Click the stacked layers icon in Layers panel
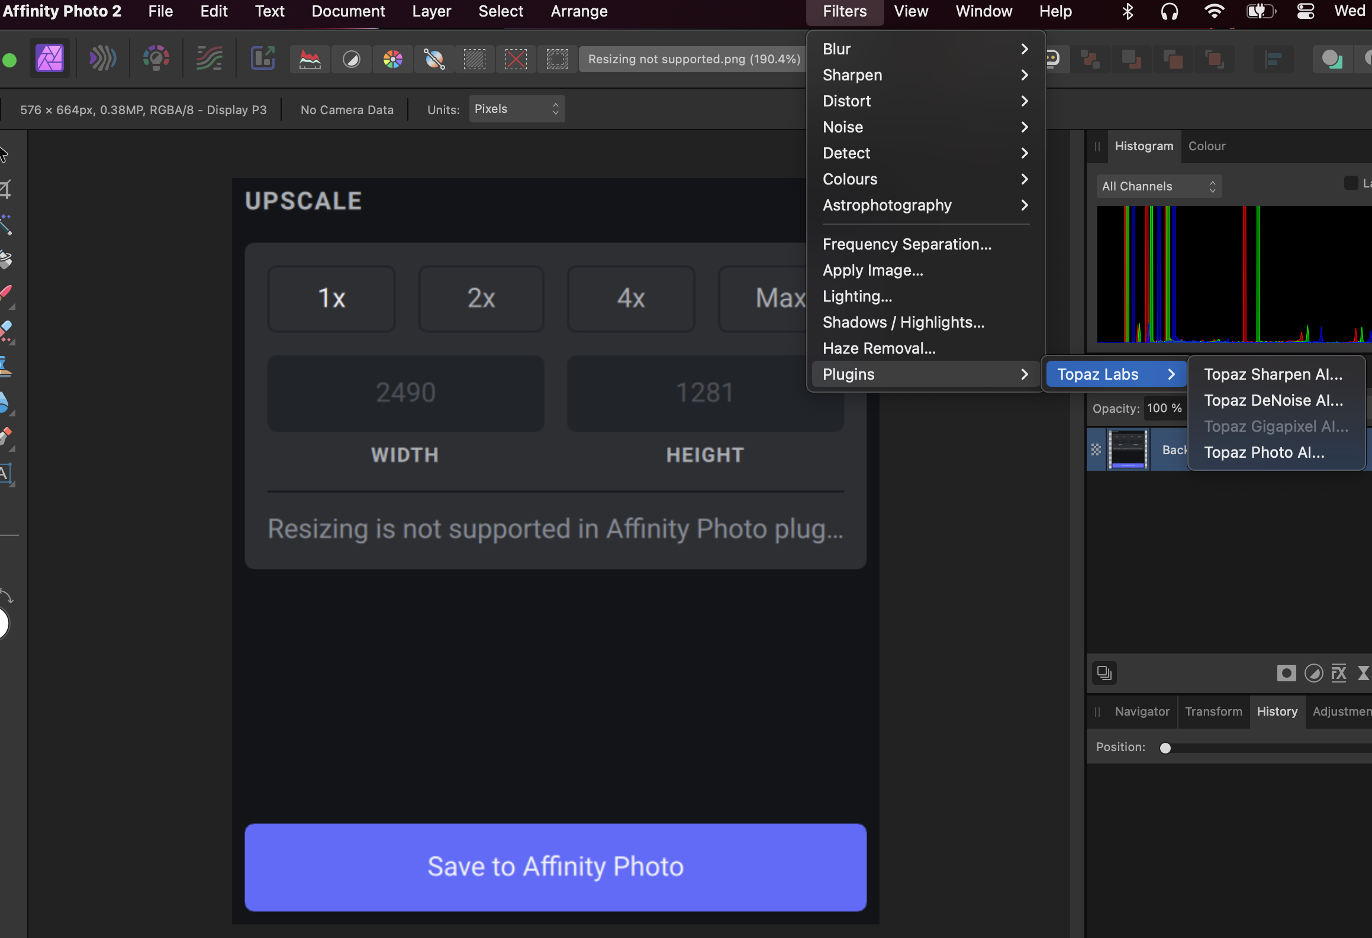This screenshot has height=938, width=1372. [1104, 673]
